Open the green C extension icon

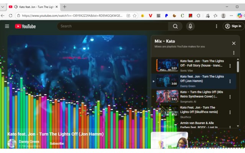click(x=182, y=16)
